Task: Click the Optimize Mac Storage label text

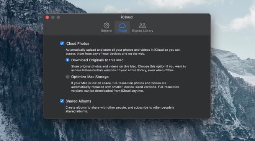Action: [90, 77]
